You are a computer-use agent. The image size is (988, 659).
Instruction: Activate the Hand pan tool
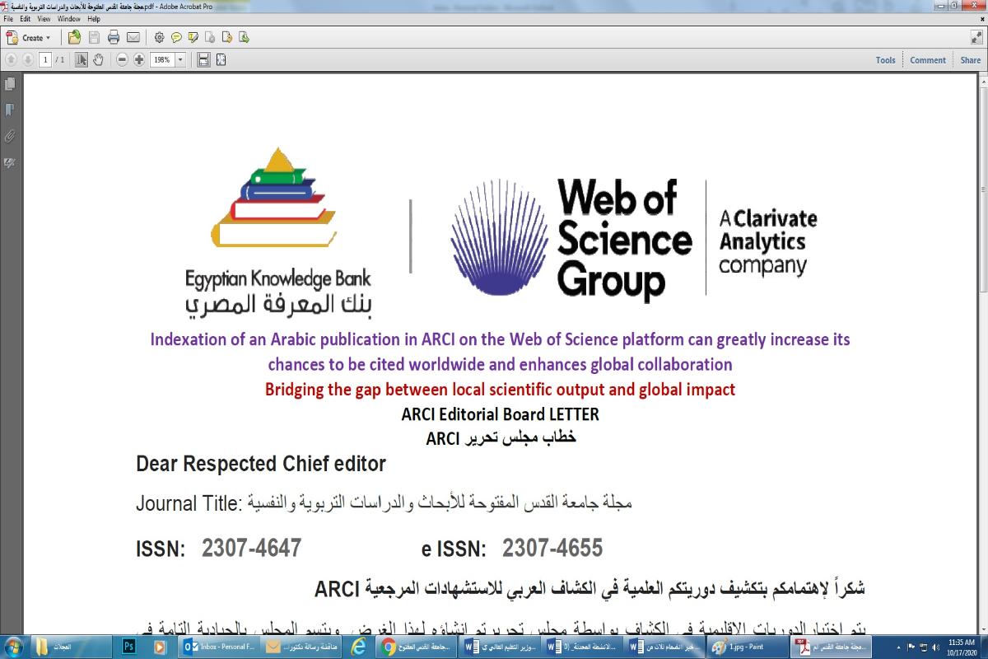98,60
